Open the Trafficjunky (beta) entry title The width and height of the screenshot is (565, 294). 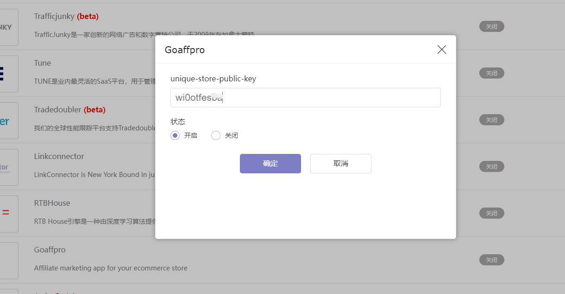66,16
